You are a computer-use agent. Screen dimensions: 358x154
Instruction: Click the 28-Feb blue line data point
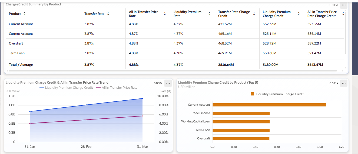86,105
